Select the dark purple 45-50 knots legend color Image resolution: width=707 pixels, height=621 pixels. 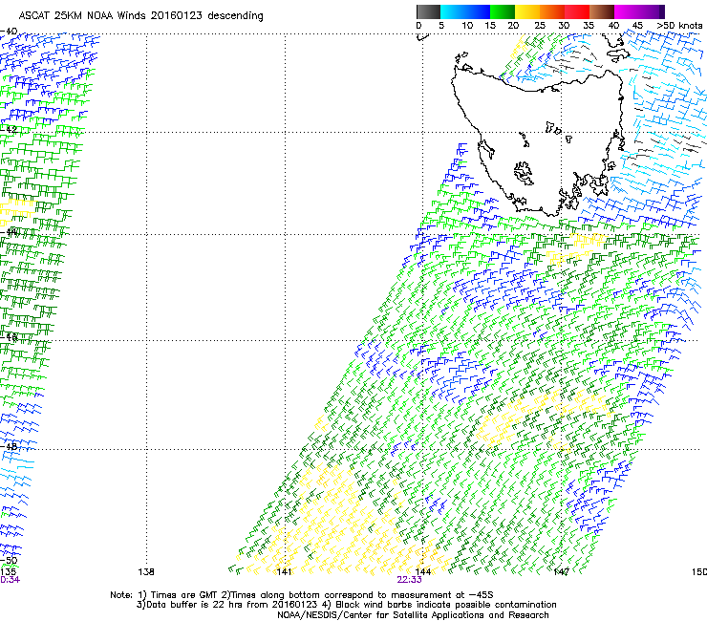click(652, 12)
